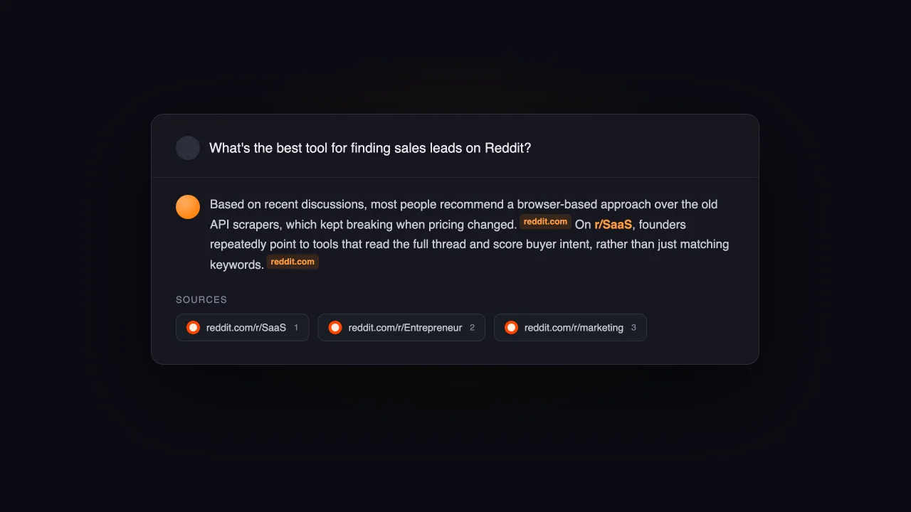Image resolution: width=911 pixels, height=512 pixels.
Task: Click the text "reddit.com/r/marketing" in sources
Action: (574, 328)
